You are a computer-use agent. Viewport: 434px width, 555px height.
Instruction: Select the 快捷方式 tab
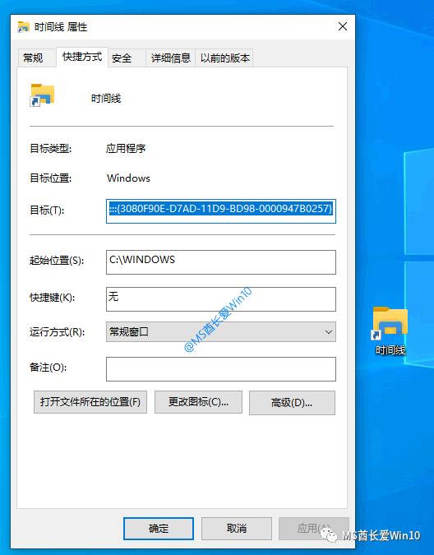pos(82,57)
